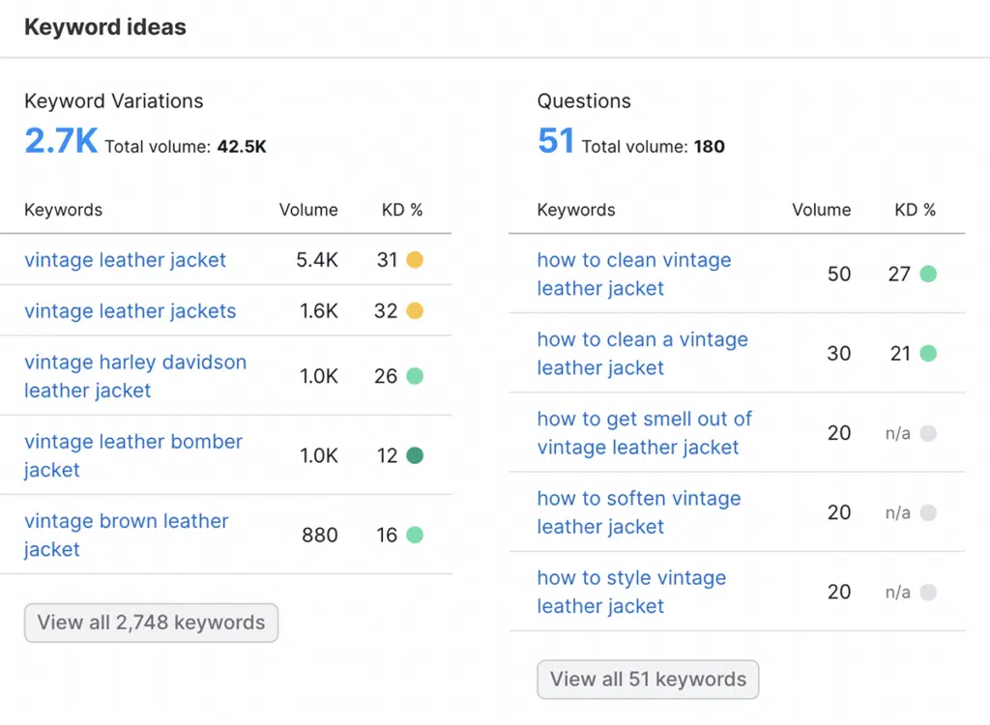990x725 pixels.
Task: Open 'how to clean a vintage leather jacket'
Action: 641,353
